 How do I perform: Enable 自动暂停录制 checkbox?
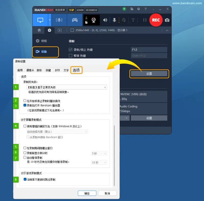[25, 157]
